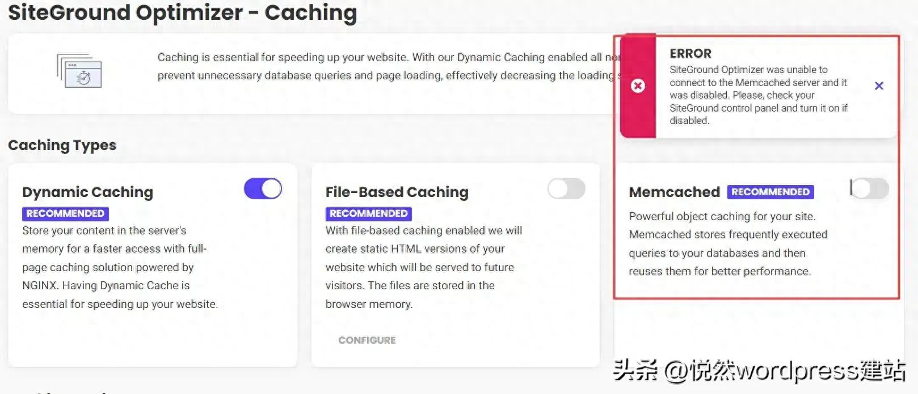Dismiss the Memcached error notification
This screenshot has width=918, height=394.
879,85
